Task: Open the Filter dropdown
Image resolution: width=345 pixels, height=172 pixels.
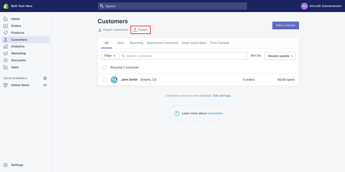Action: pyautogui.click(x=110, y=56)
